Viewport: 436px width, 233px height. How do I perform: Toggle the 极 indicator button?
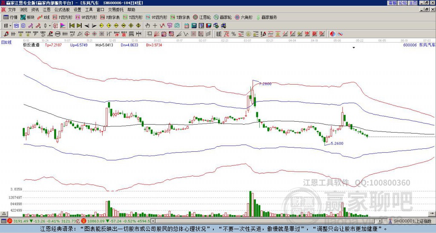(x=55, y=26)
